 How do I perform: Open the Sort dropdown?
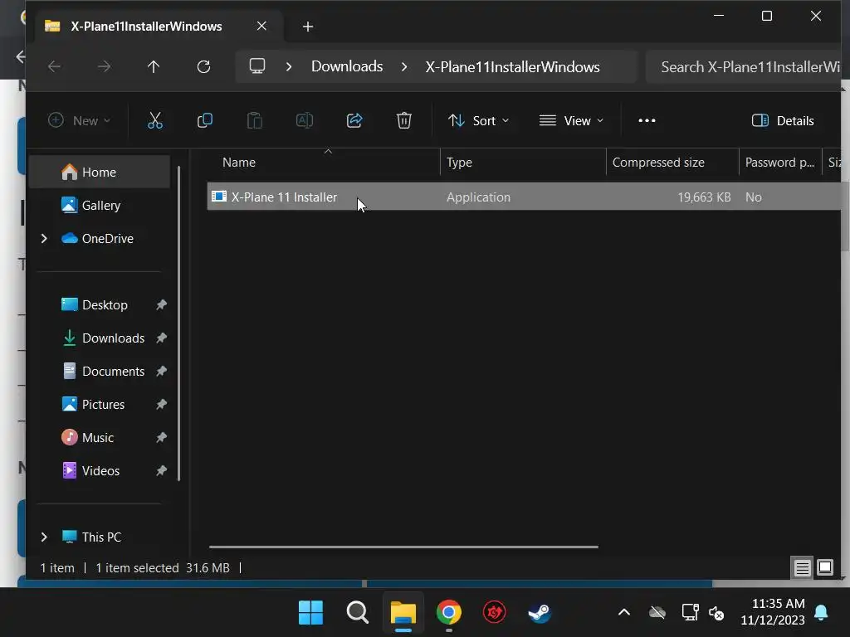coord(478,120)
